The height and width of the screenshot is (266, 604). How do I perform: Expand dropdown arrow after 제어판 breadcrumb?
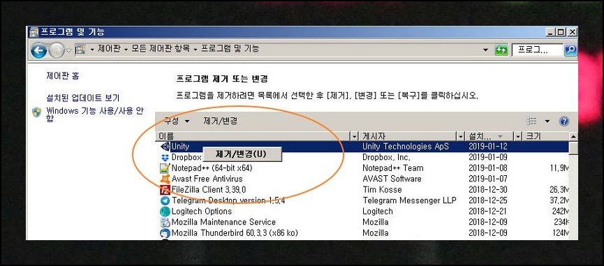pos(126,50)
